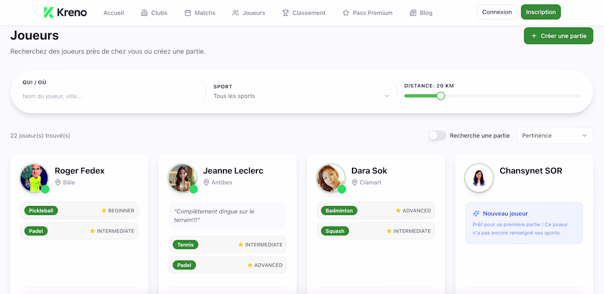Click star icon on the Tennis row
The image size is (604, 294).
(x=241, y=244)
